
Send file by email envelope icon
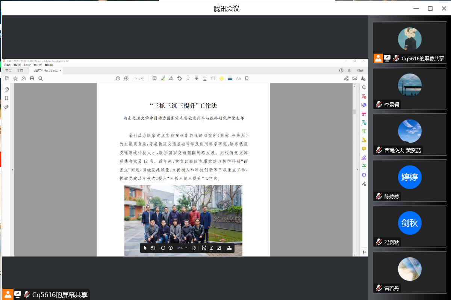[x=354, y=78]
